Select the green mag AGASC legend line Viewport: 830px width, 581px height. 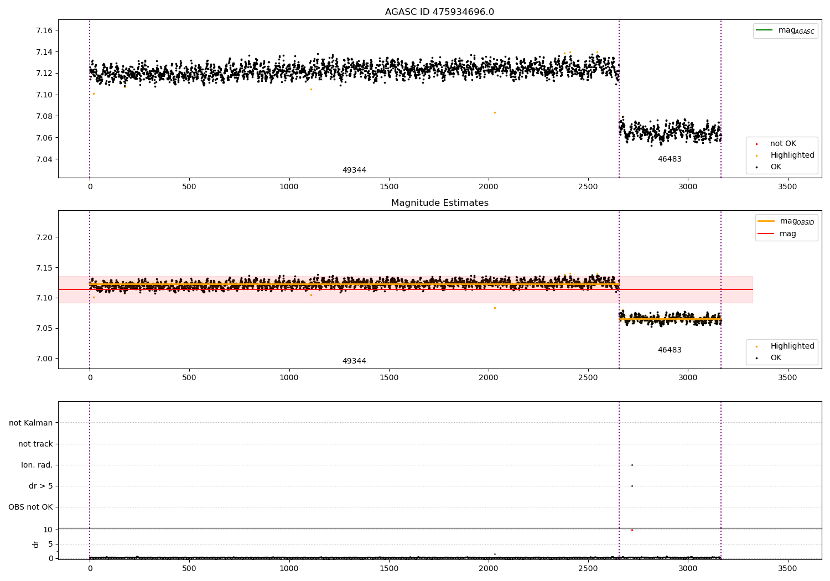point(765,30)
